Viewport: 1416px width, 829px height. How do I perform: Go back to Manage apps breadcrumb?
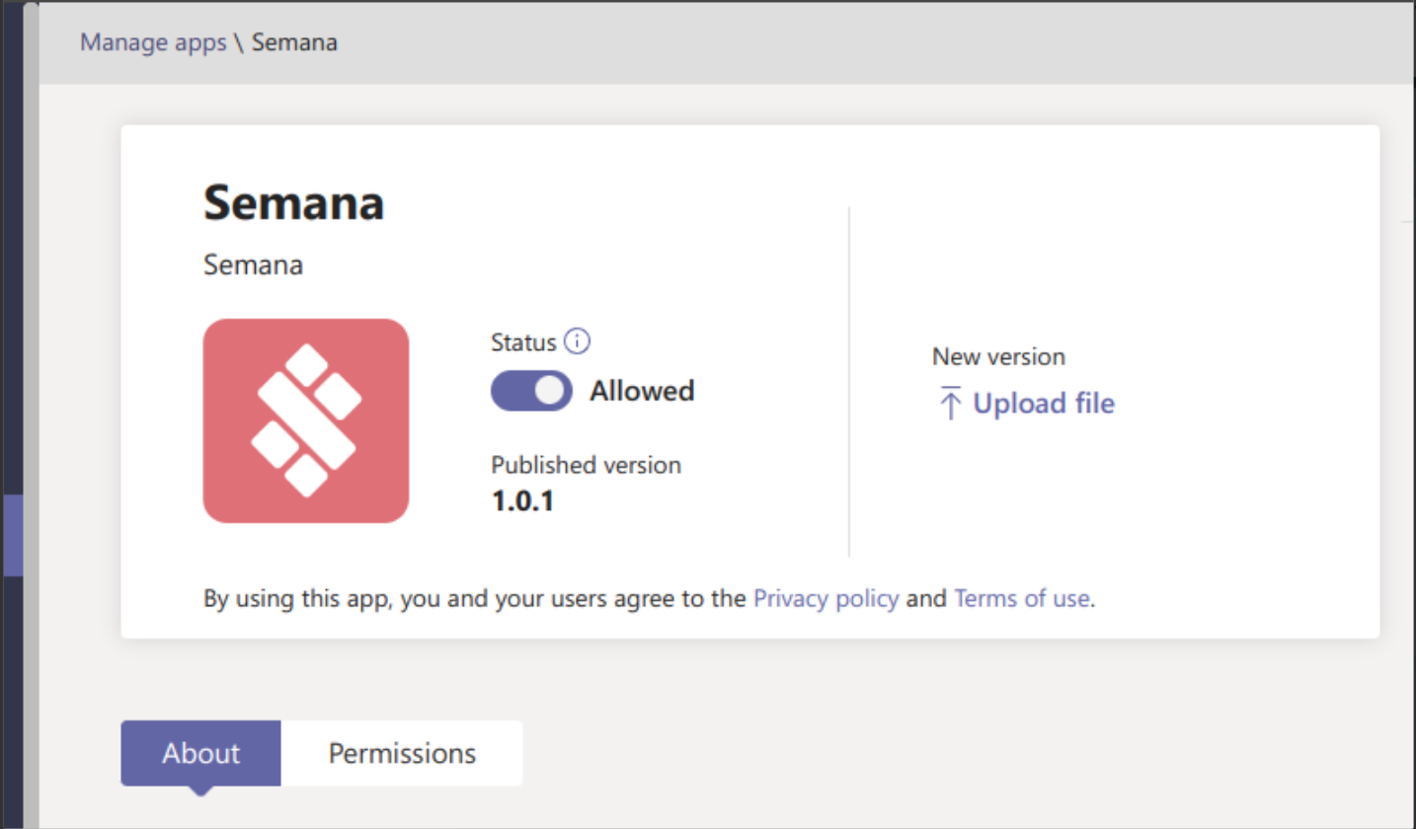tap(153, 43)
